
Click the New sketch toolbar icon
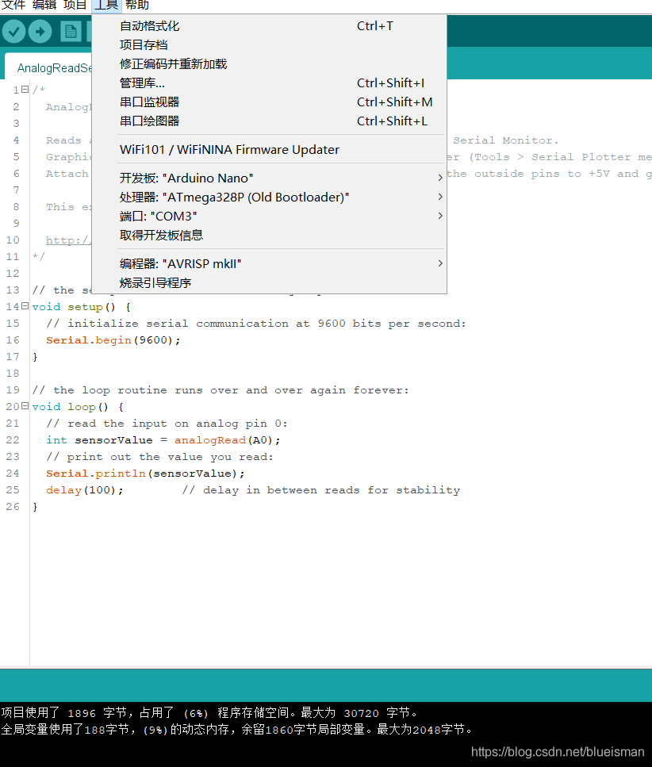coord(71,31)
